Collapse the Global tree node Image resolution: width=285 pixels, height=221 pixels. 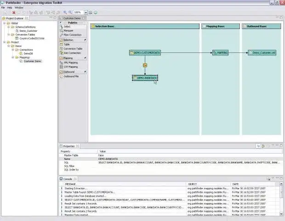(x=4, y=23)
